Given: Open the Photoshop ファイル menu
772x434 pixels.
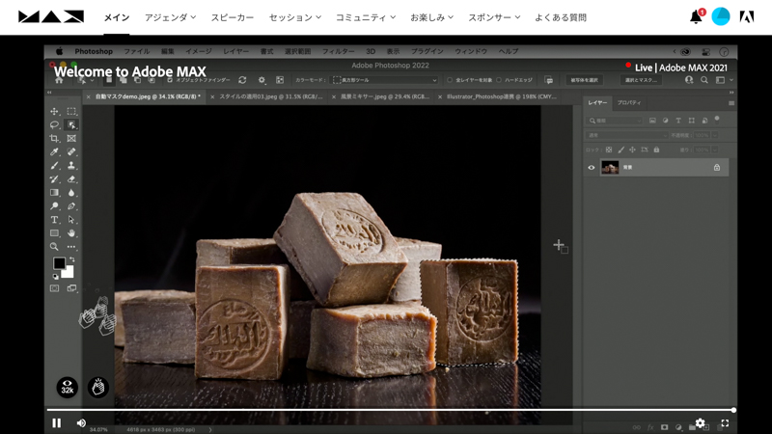Looking at the screenshot, I should point(136,51).
